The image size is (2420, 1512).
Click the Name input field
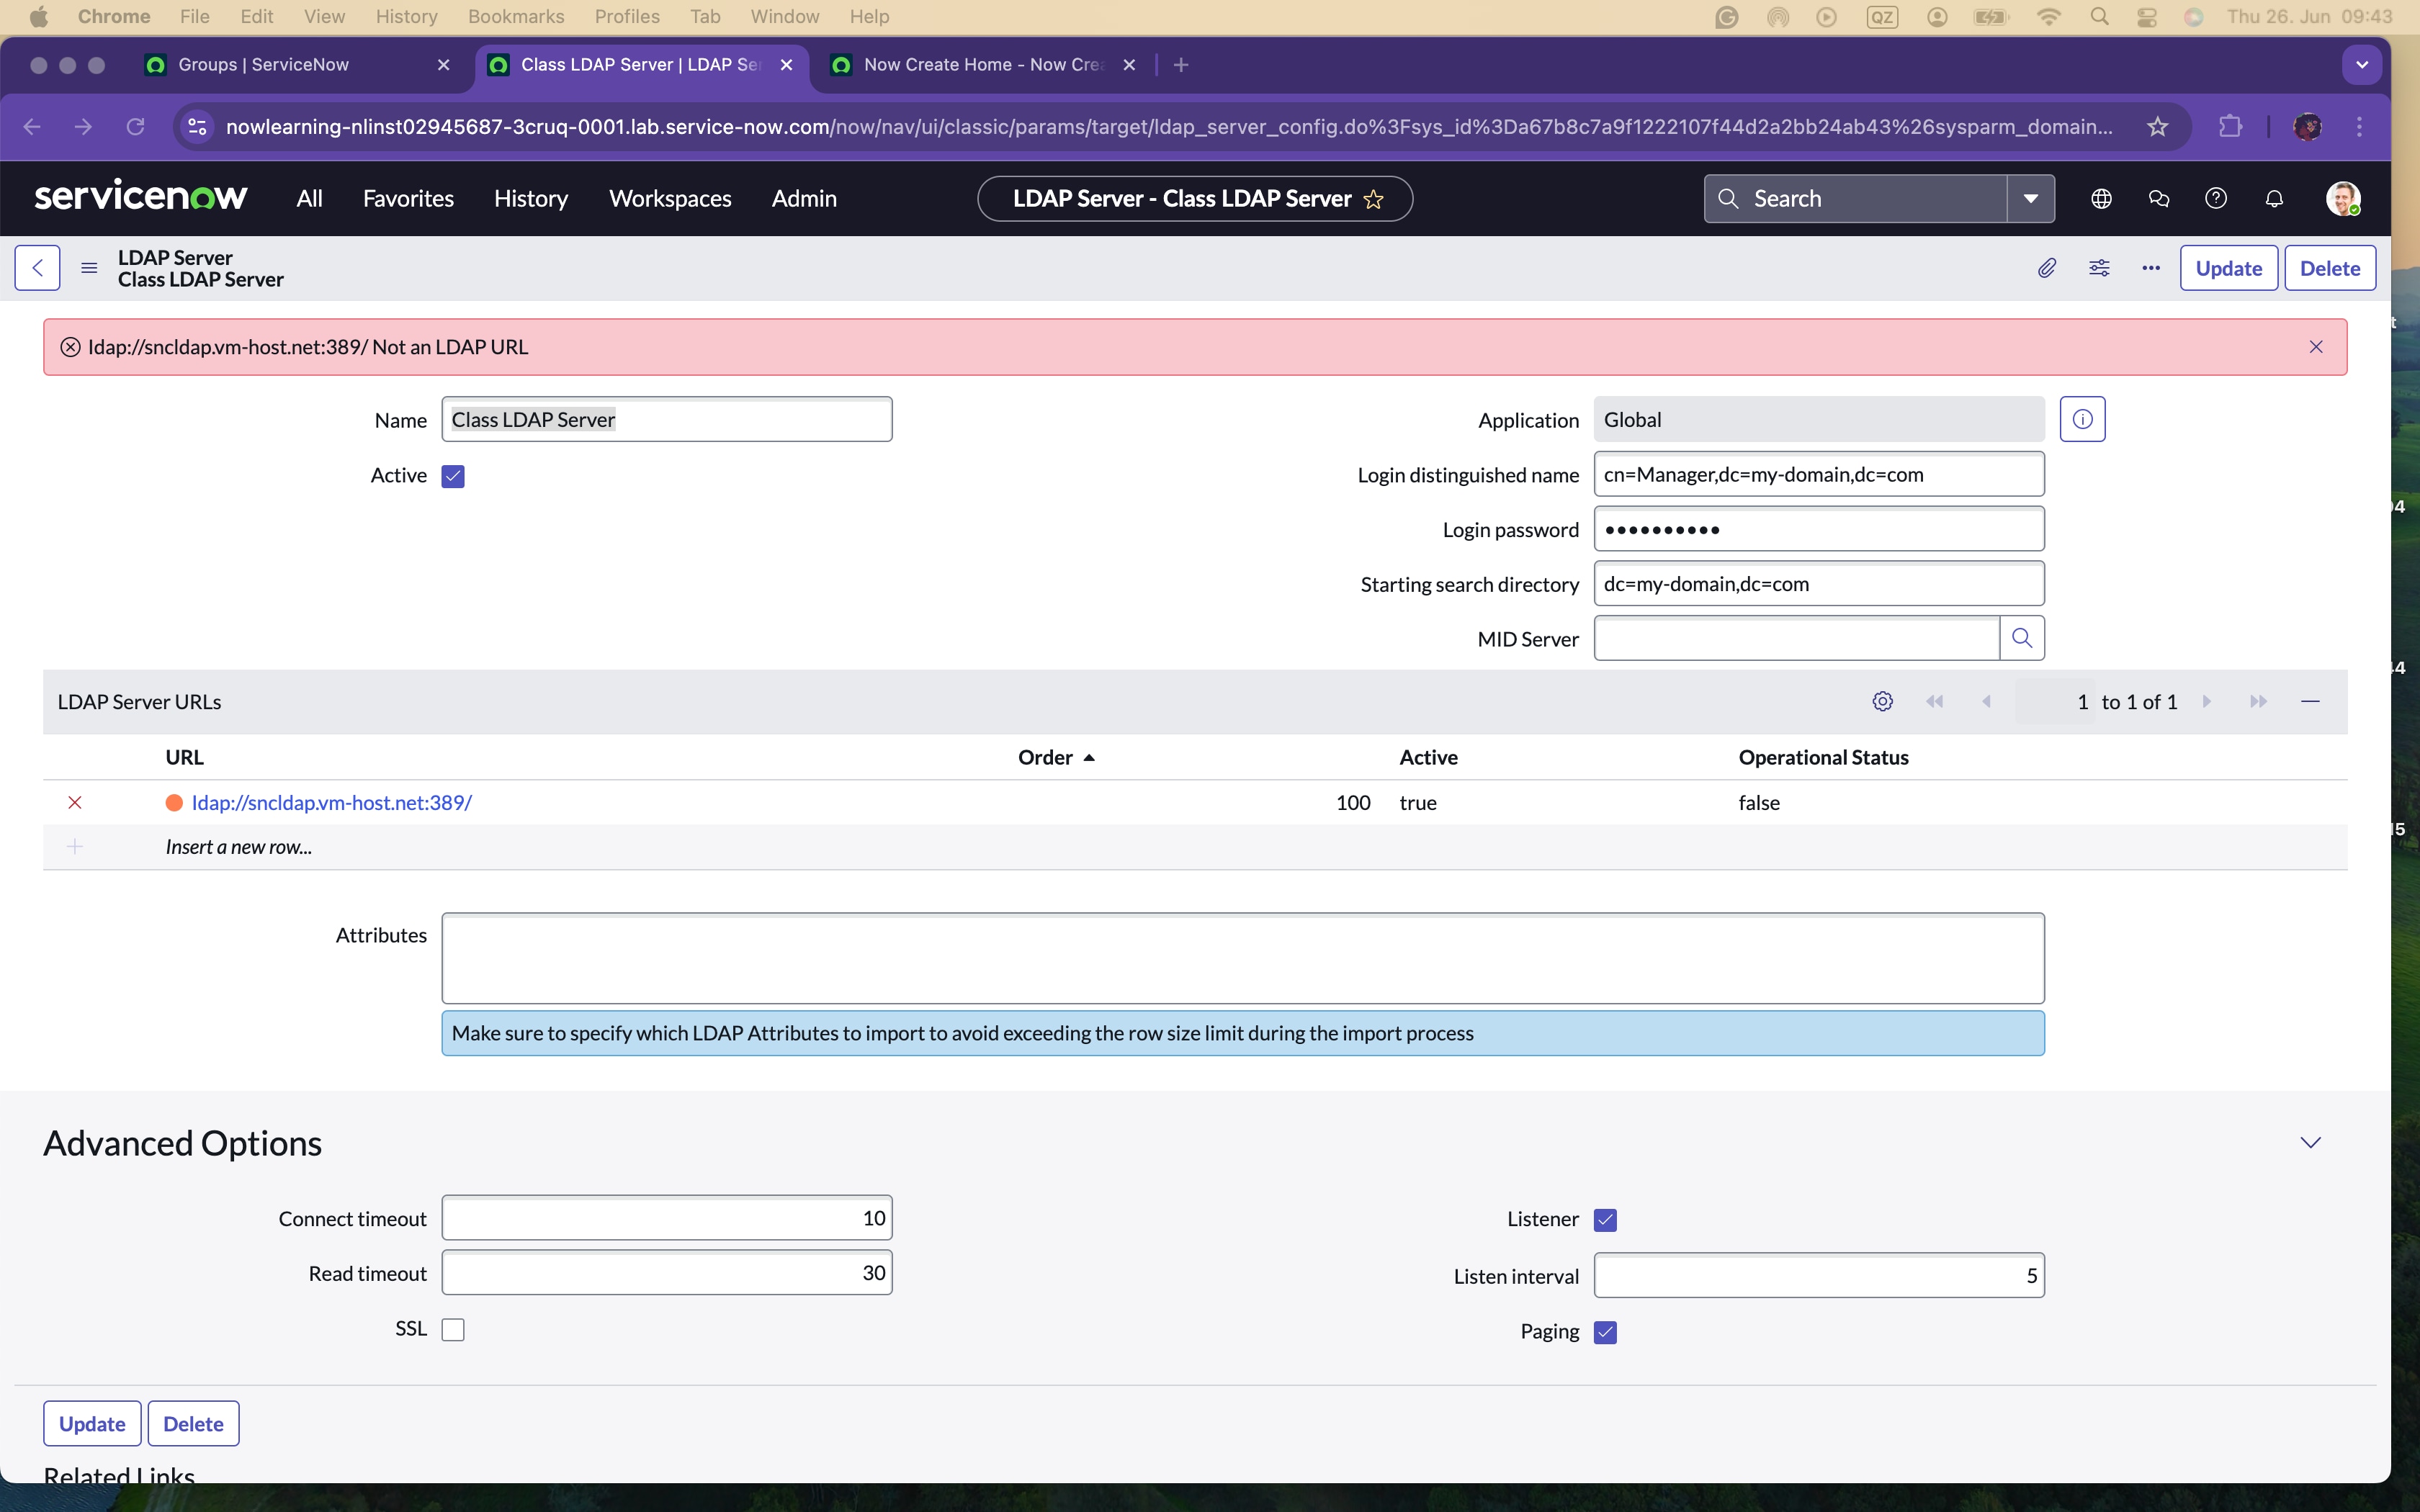(x=667, y=420)
